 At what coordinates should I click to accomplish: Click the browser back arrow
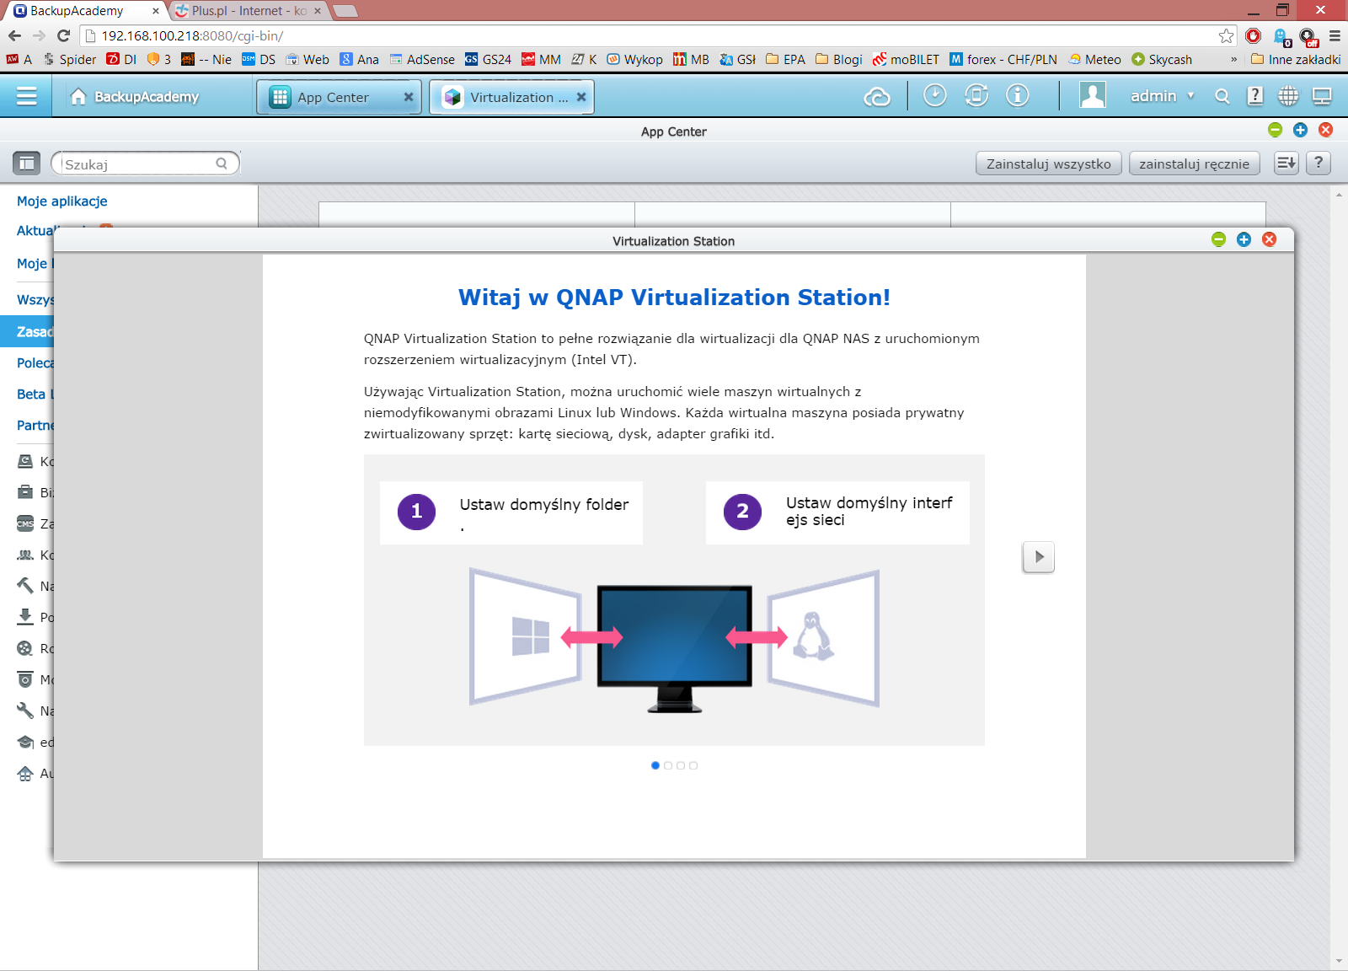coord(14,35)
